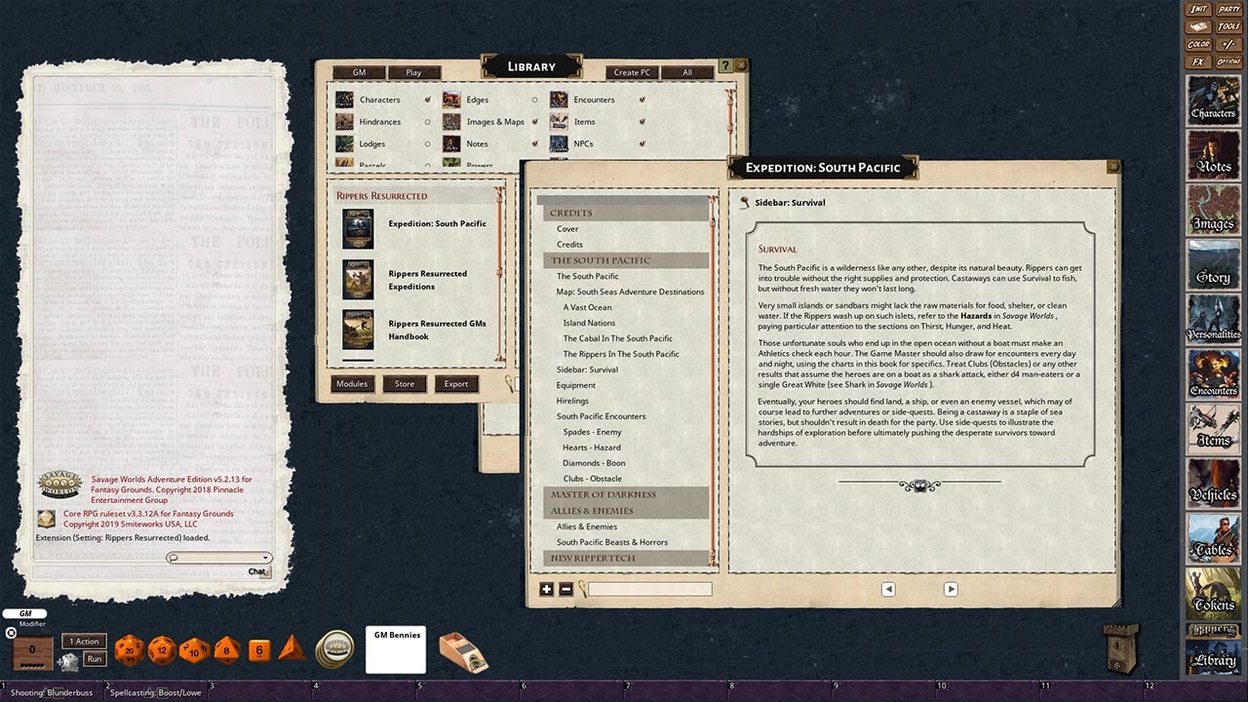Click the Export button in Library

click(x=456, y=383)
